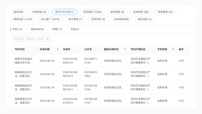
Task: Click publication number CN109271512A
Action: (x=91, y=61)
